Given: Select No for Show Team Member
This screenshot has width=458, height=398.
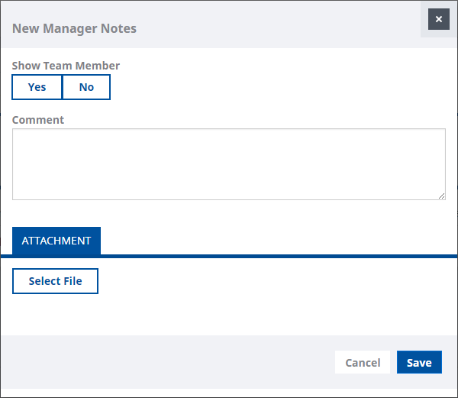Looking at the screenshot, I should tap(86, 87).
